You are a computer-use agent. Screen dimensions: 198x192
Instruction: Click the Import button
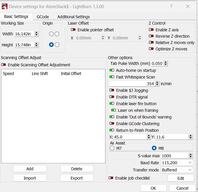point(30,178)
